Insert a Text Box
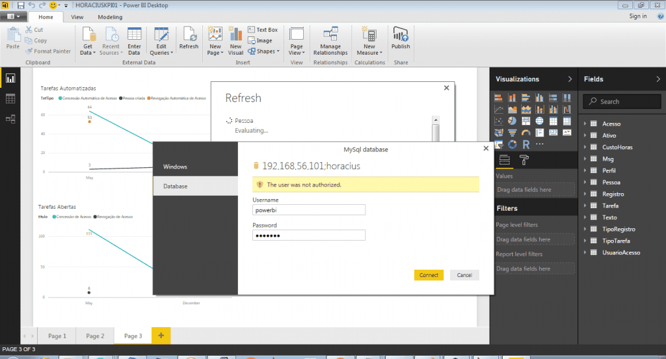Image resolution: width=666 pixels, height=359 pixels. pyautogui.click(x=263, y=30)
